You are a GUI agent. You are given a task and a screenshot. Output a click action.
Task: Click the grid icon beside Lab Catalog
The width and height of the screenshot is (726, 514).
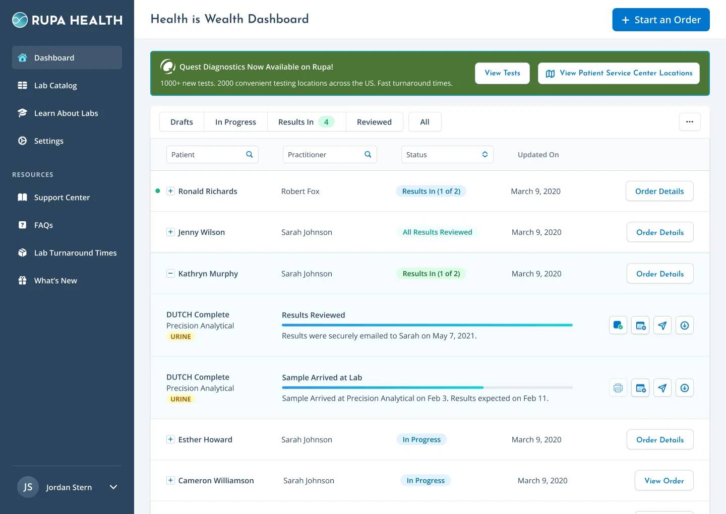22,85
